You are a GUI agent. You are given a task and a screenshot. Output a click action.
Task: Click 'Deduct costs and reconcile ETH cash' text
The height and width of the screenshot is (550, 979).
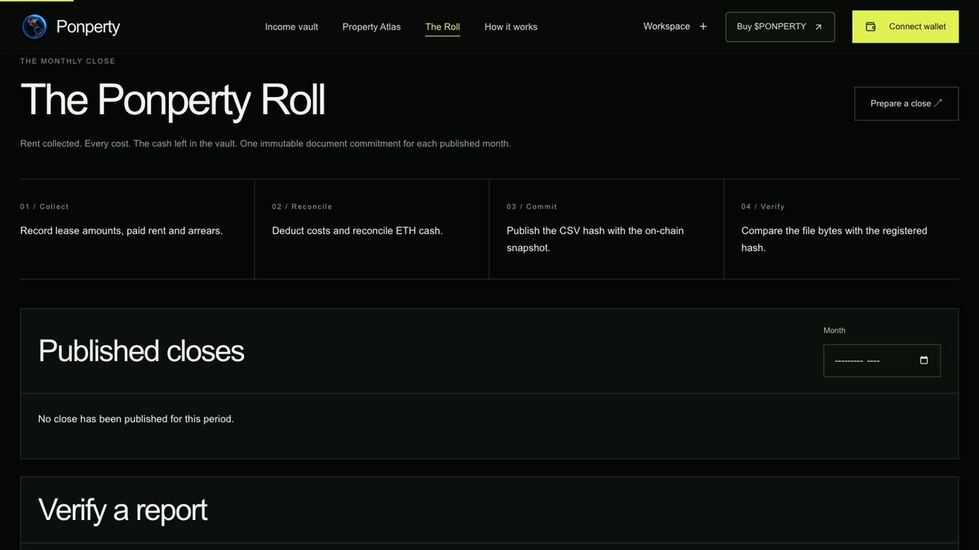pyautogui.click(x=357, y=231)
